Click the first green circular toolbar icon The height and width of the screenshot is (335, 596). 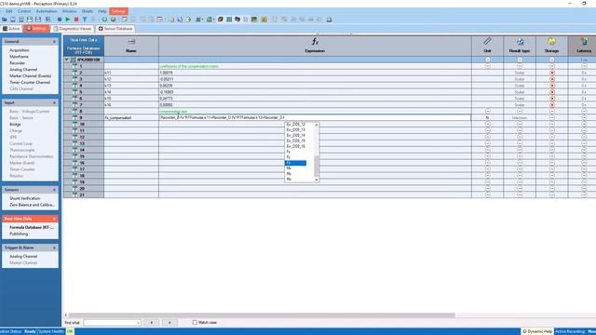pyautogui.click(x=104, y=20)
